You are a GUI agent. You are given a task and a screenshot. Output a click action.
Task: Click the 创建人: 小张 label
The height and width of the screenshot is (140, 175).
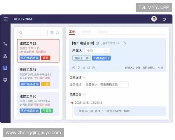click(133, 68)
